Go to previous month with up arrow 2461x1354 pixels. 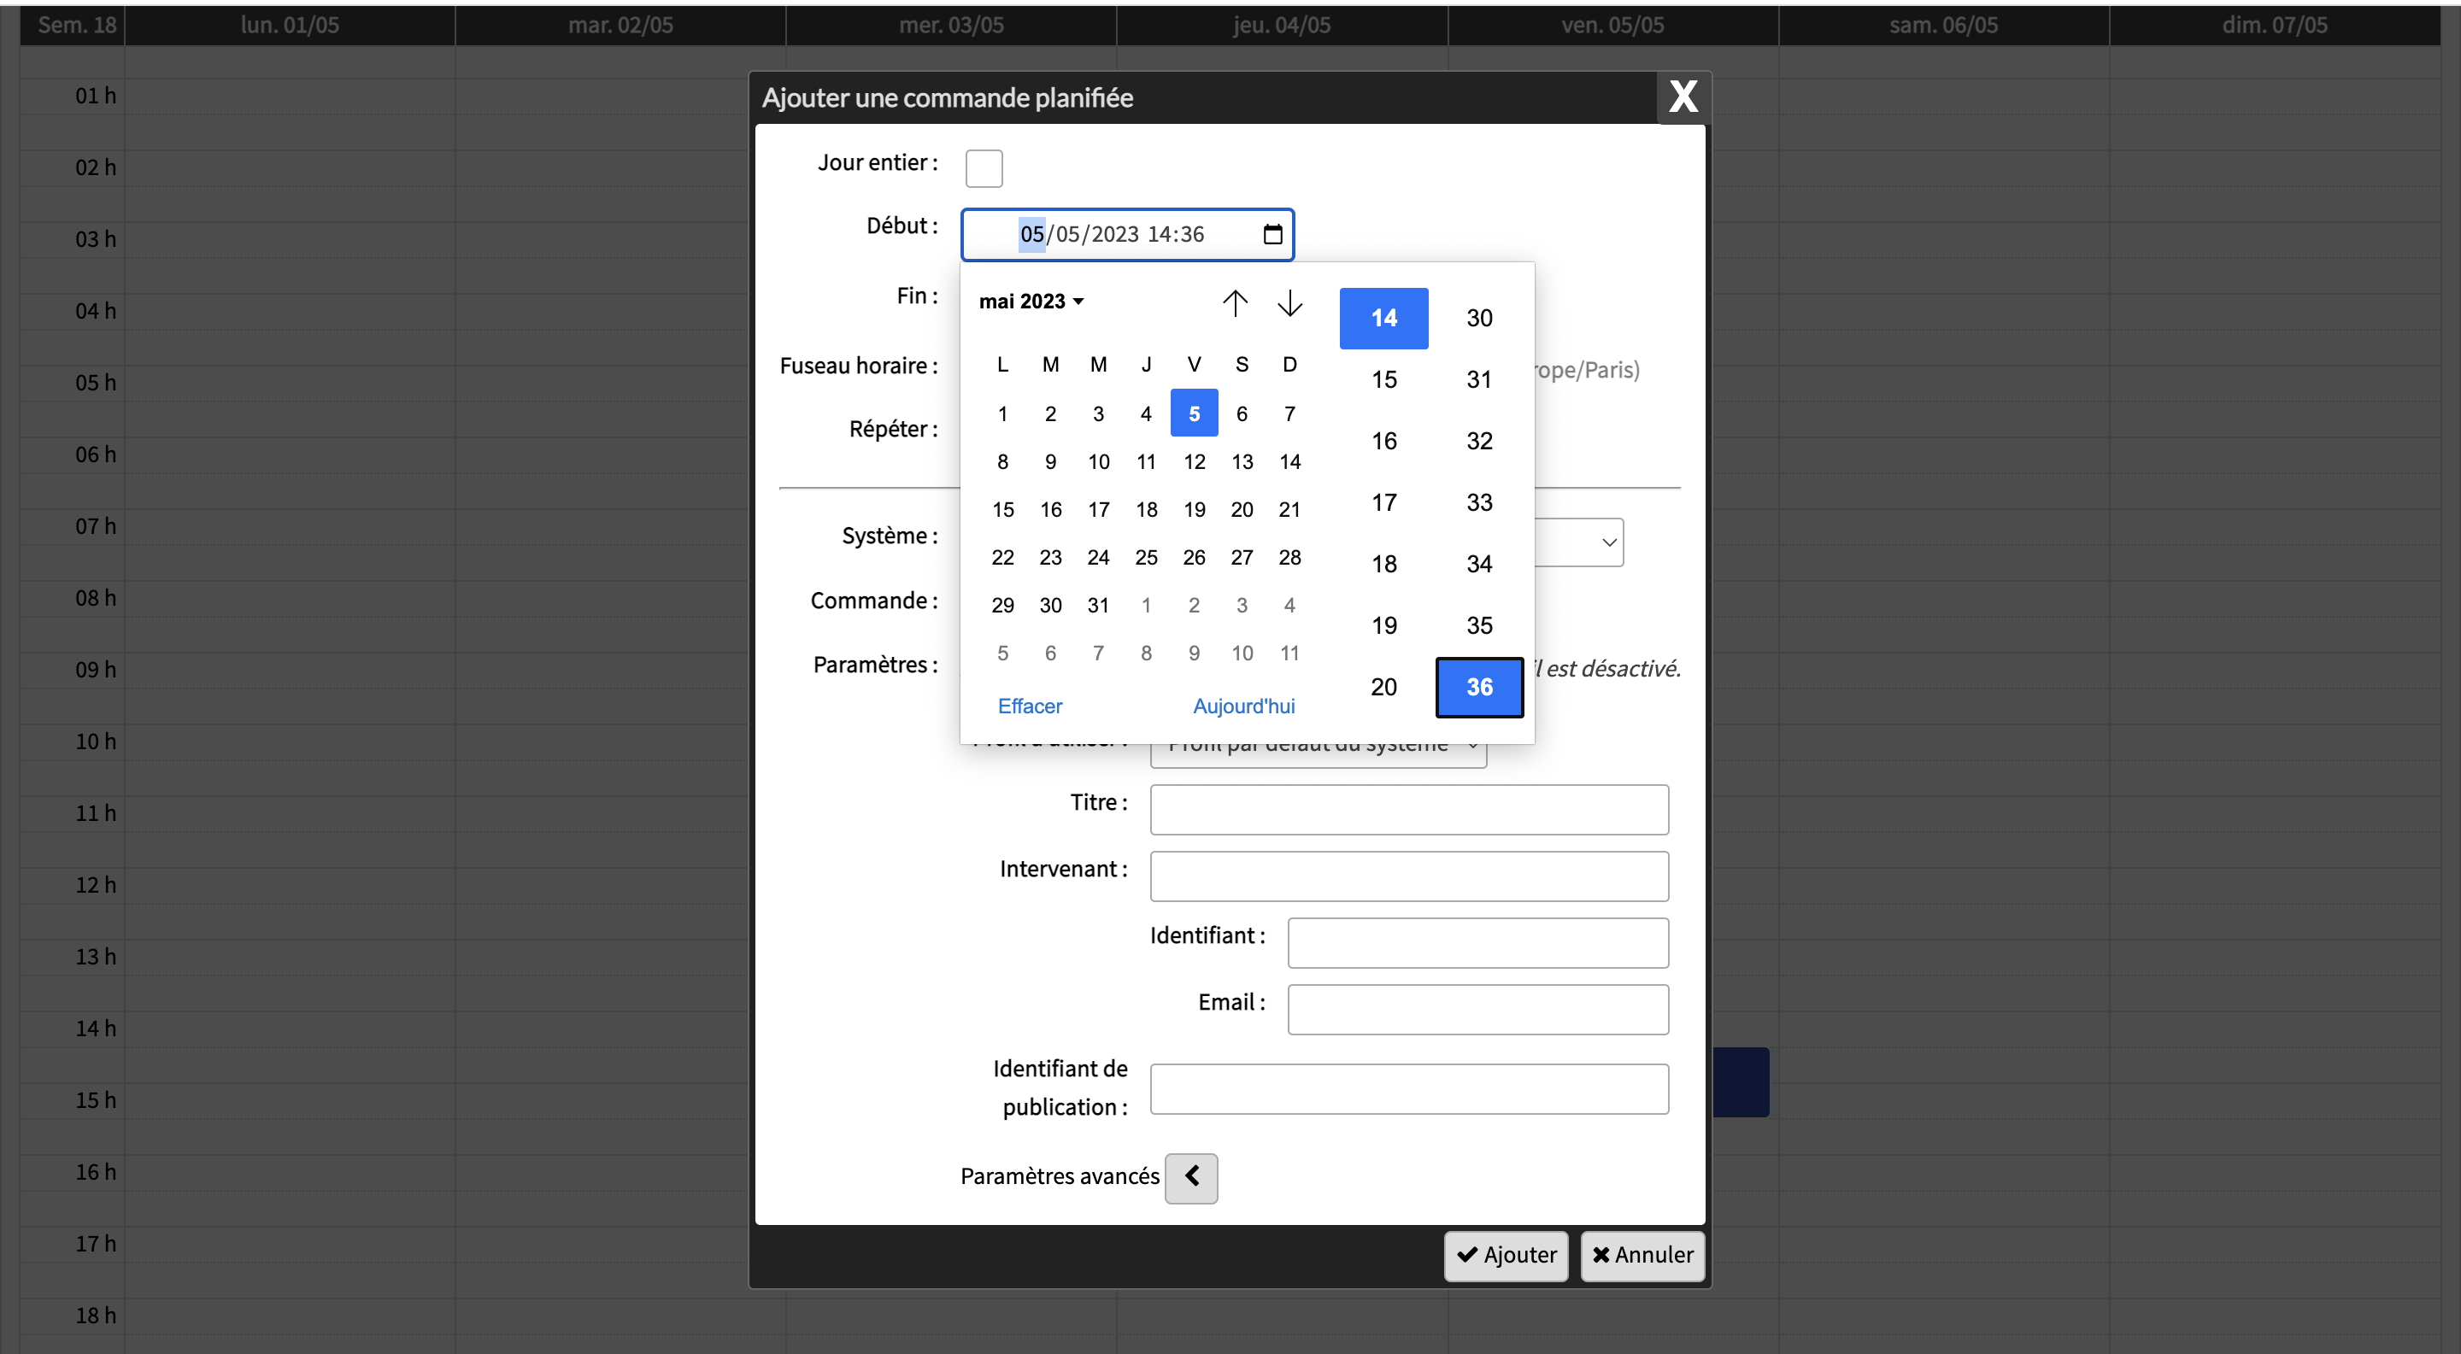point(1234,302)
